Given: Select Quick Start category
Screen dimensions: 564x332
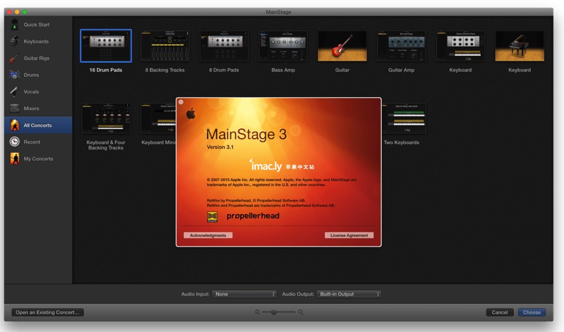Looking at the screenshot, I should pos(38,25).
